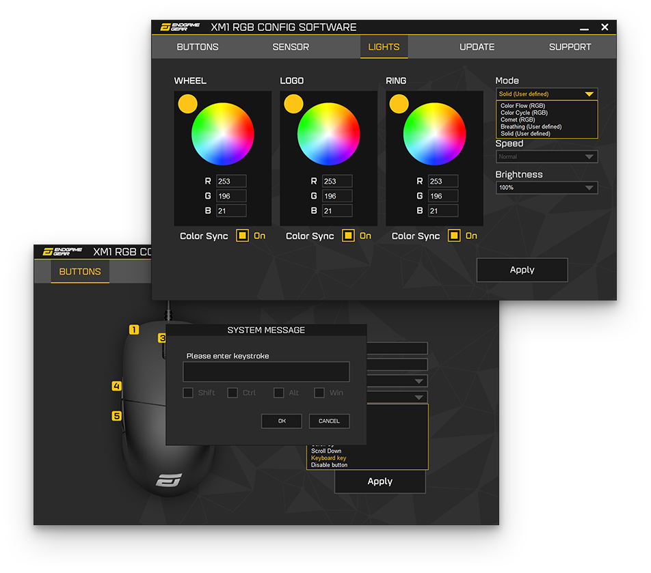Click the LOGO R value field
The height and width of the screenshot is (573, 651).
coord(337,181)
